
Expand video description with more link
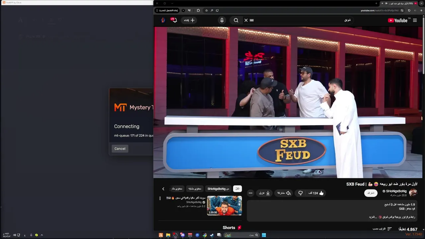point(373,217)
